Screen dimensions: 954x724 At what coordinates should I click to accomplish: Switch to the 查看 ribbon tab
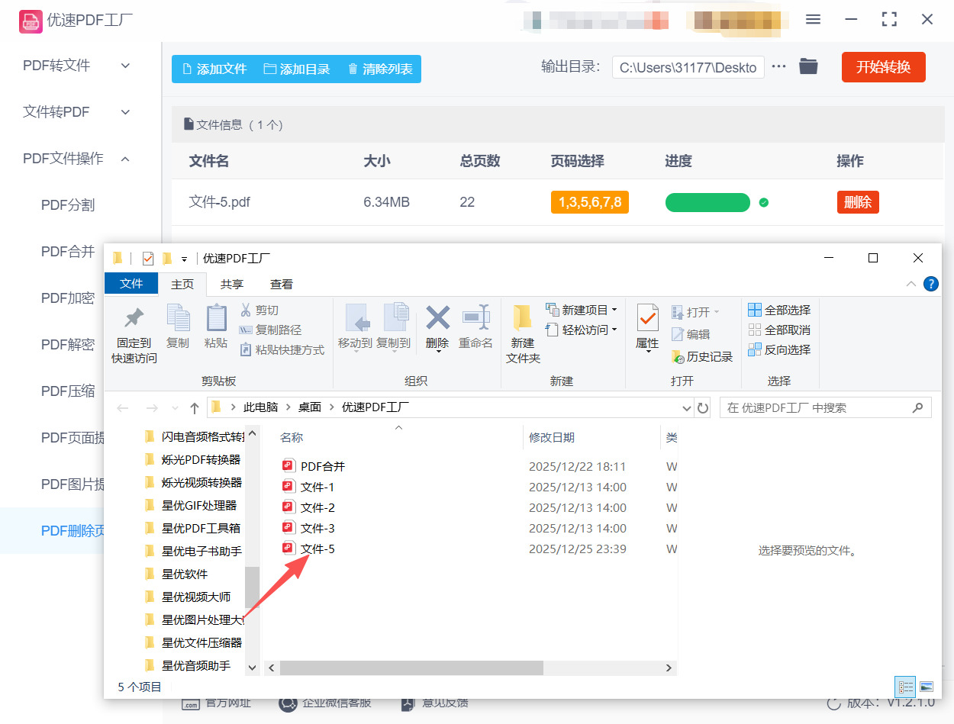pos(282,284)
